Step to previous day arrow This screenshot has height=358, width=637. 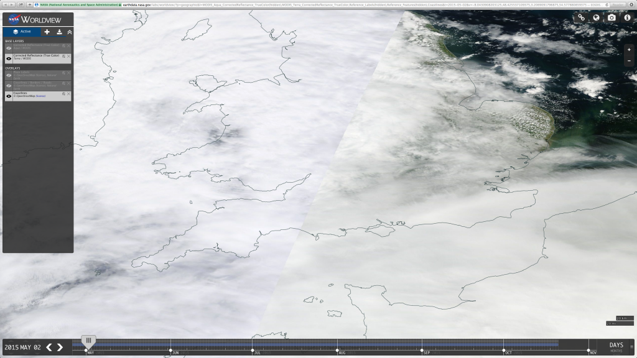(x=49, y=347)
